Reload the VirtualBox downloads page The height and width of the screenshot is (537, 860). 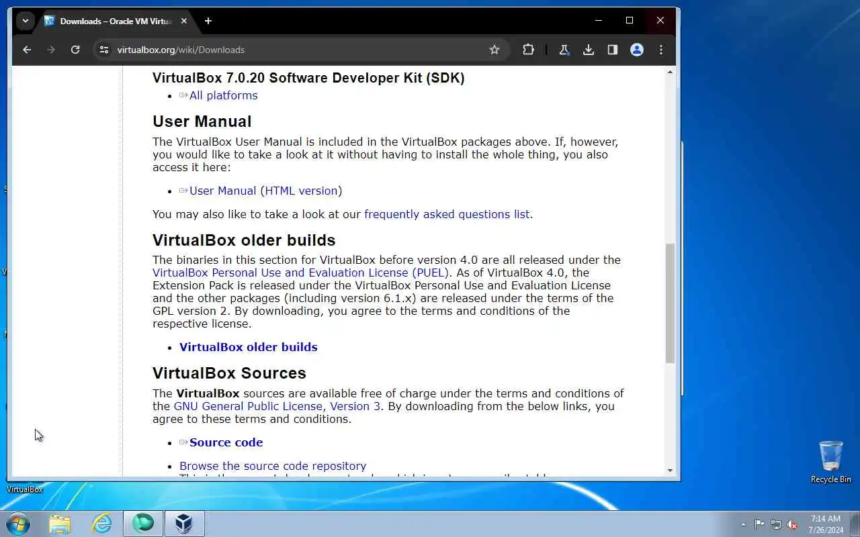[75, 50]
